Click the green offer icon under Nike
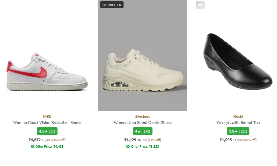The width and height of the screenshot is (277, 166). click(x=33, y=146)
